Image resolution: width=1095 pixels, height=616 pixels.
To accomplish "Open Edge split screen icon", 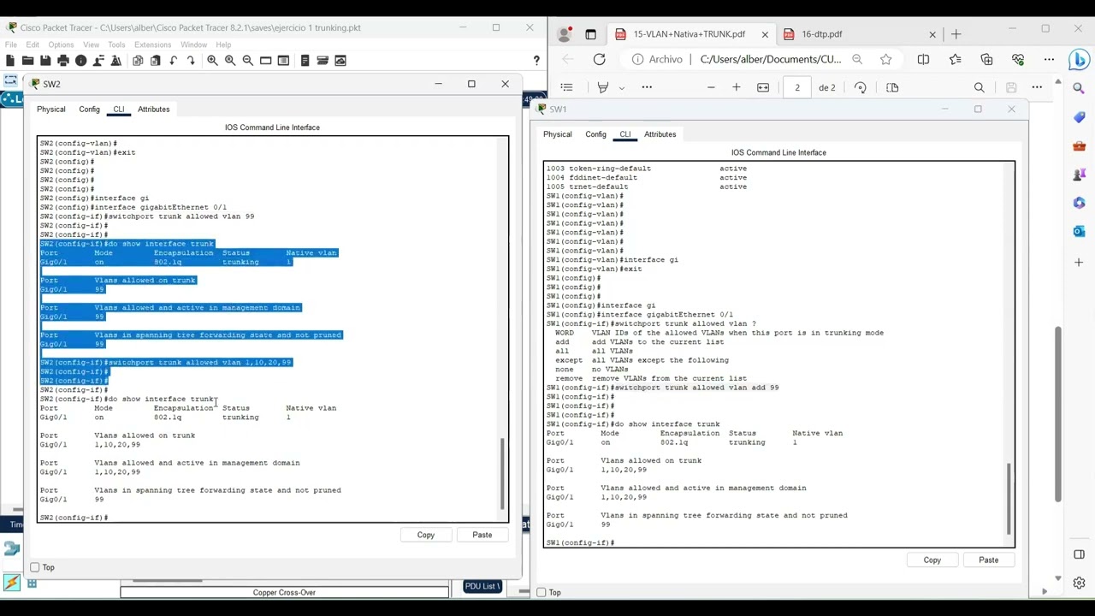I will tap(923, 59).
